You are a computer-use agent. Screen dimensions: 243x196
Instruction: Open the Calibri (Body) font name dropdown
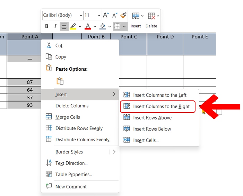pos(81,16)
